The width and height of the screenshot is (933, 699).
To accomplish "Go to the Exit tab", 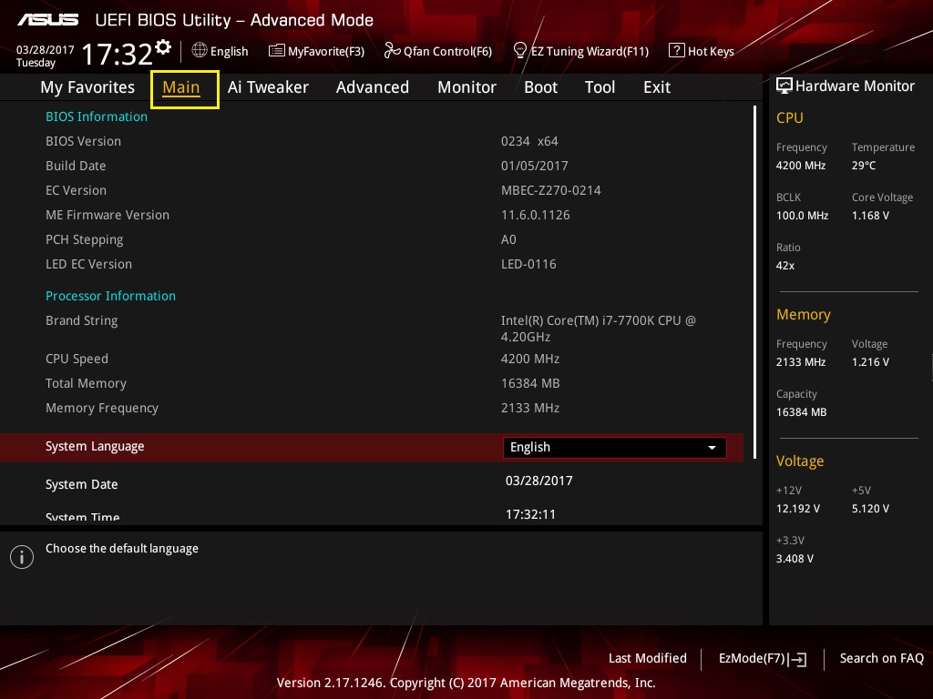I will click(x=657, y=87).
